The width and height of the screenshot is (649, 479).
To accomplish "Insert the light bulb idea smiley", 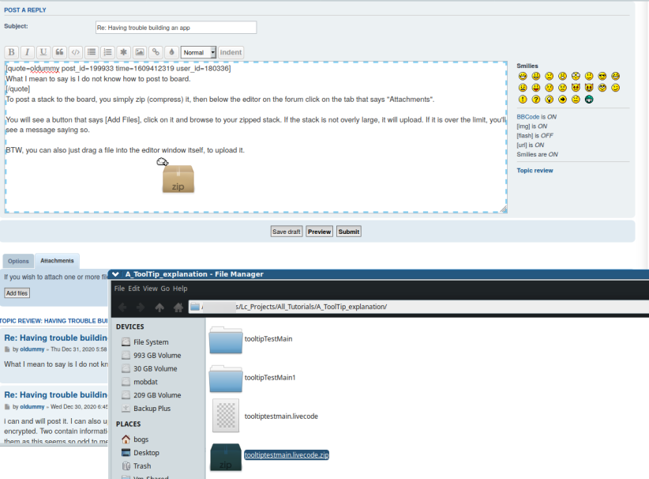I will [x=550, y=100].
